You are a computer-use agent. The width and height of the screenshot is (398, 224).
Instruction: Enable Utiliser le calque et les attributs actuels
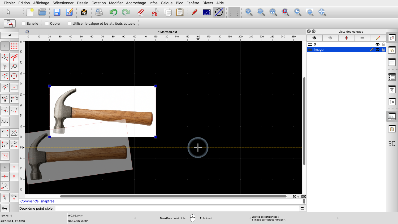70,23
